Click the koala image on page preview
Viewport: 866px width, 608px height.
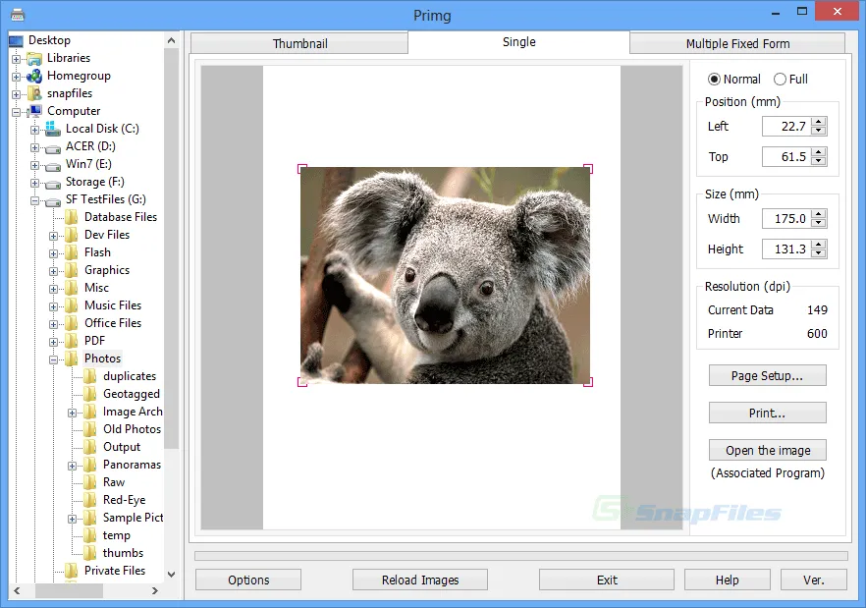[445, 275]
